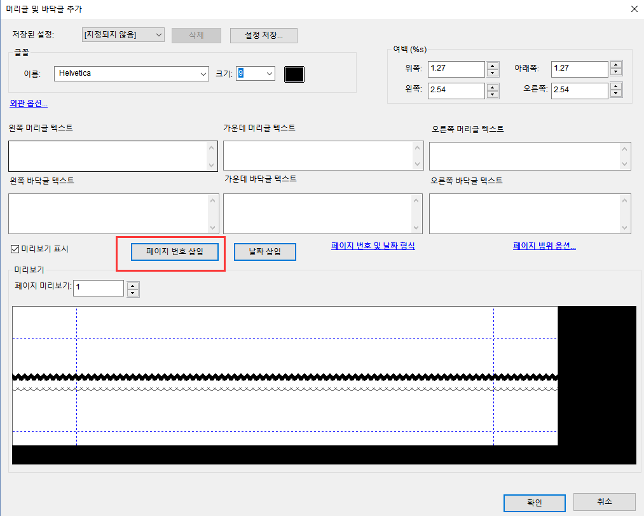Increment the 왼쪽 margin stepper
This screenshot has width=644, height=516.
[493, 87]
